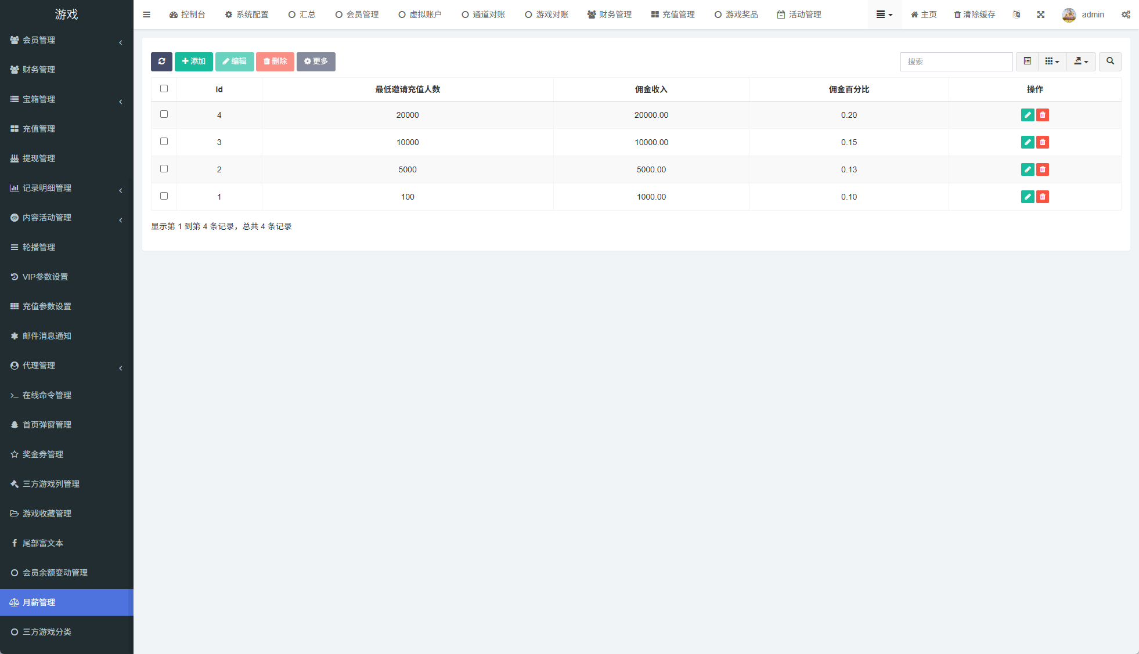Click the red delete icon for row 1
This screenshot has width=1139, height=654.
[x=1043, y=197]
